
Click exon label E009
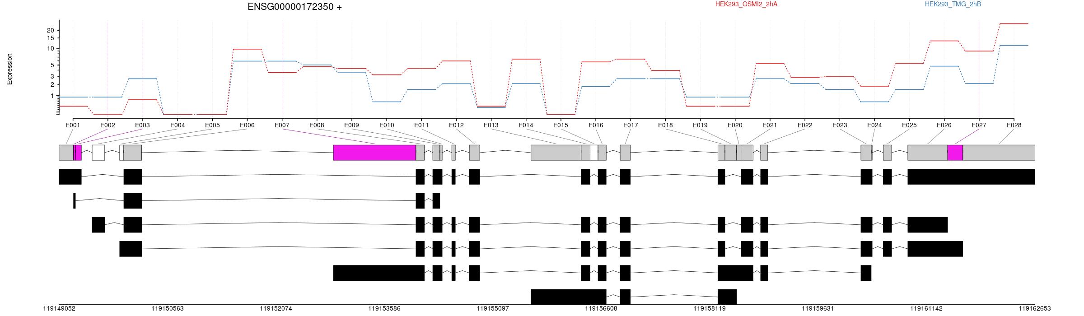point(351,125)
